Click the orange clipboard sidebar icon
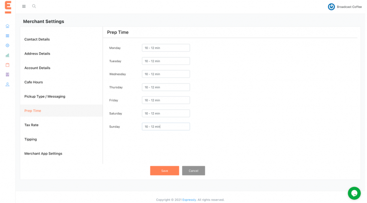This screenshot has height=203, width=367. [x=8, y=65]
